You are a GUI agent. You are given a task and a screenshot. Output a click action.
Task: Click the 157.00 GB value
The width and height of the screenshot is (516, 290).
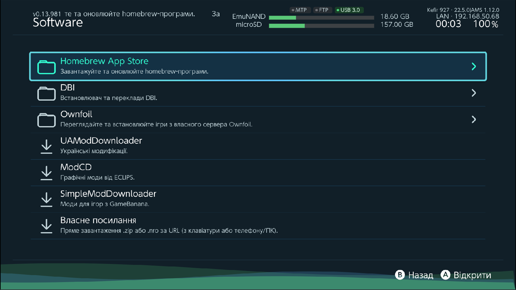[x=397, y=25]
